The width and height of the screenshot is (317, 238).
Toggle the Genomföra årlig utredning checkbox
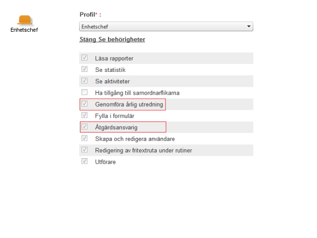(84, 104)
